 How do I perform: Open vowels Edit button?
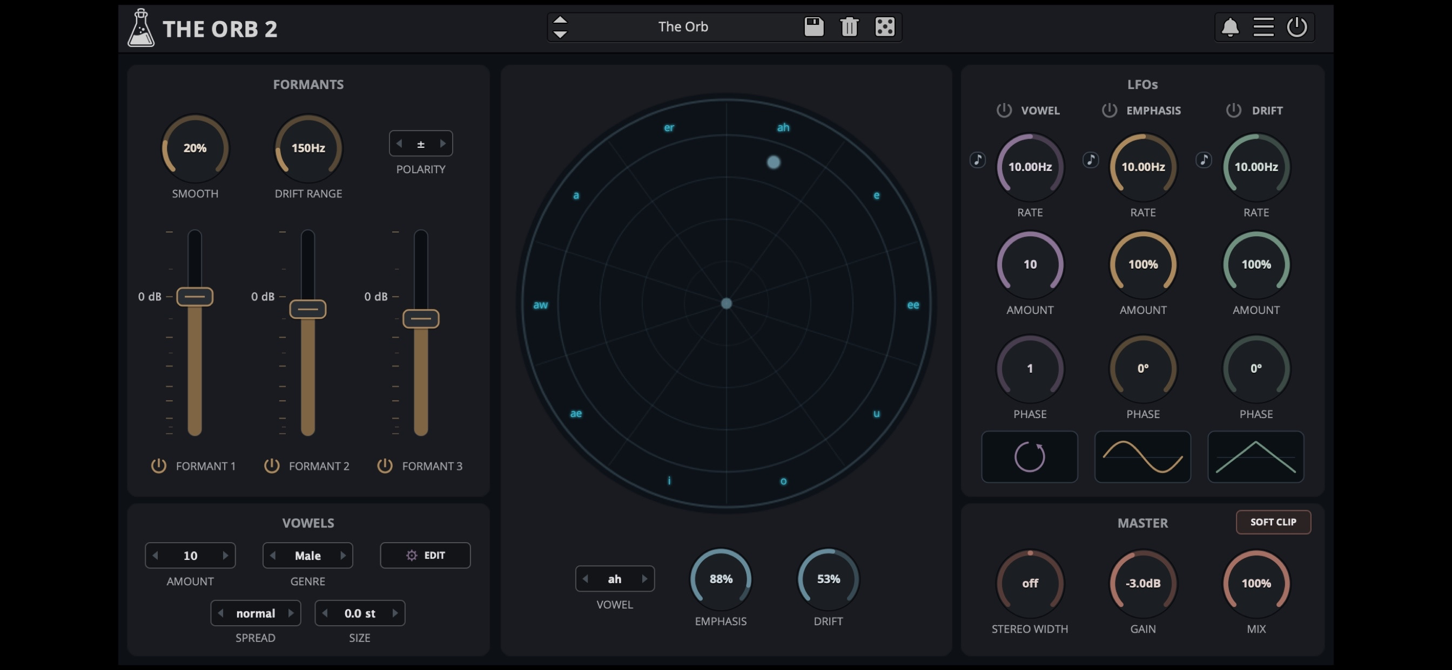[x=425, y=555]
